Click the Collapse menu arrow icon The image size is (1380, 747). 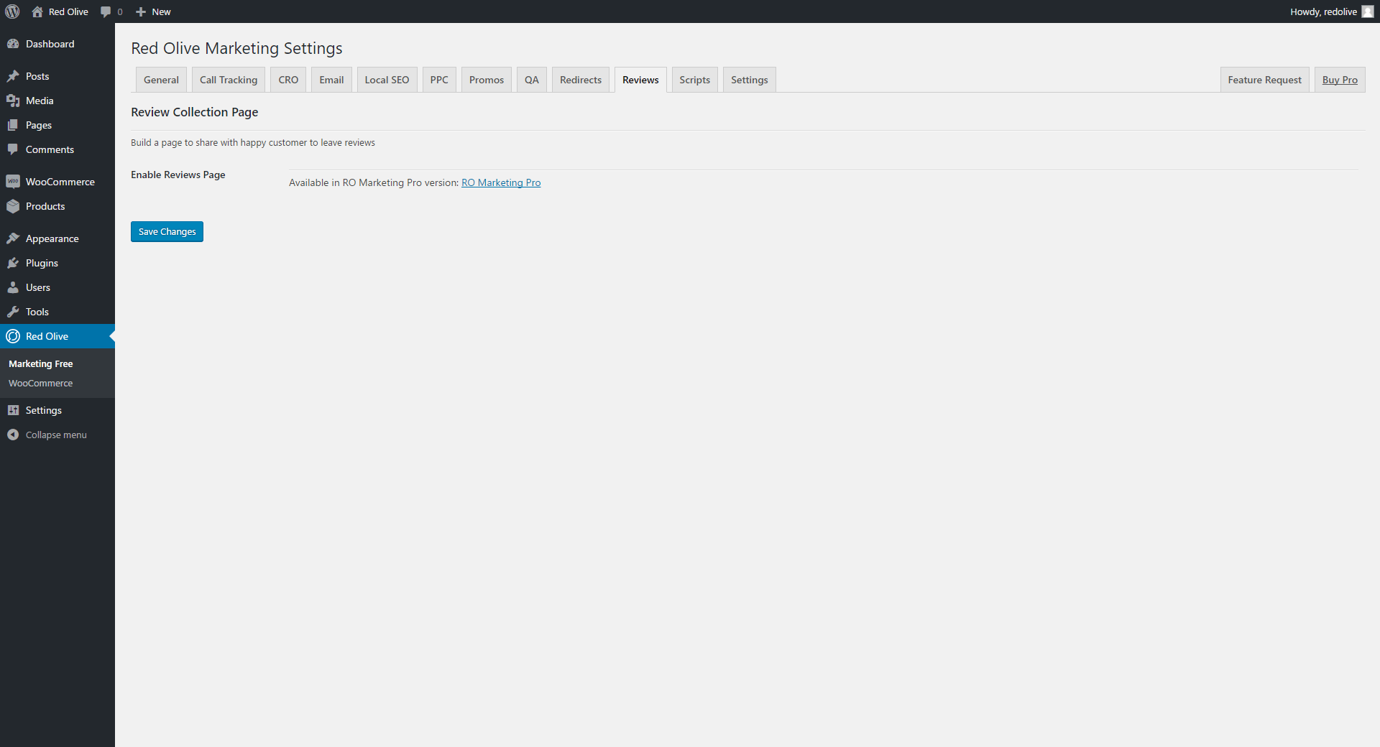click(13, 435)
